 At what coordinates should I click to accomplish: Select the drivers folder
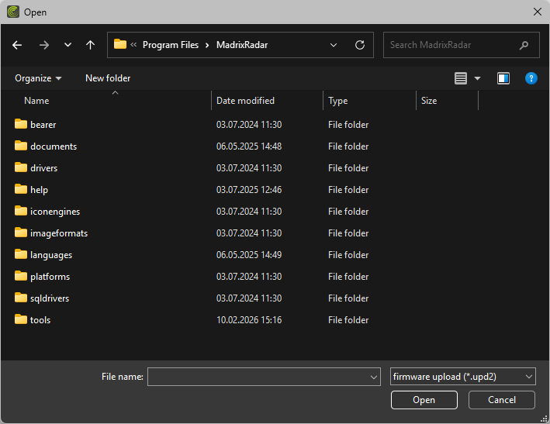(x=43, y=168)
